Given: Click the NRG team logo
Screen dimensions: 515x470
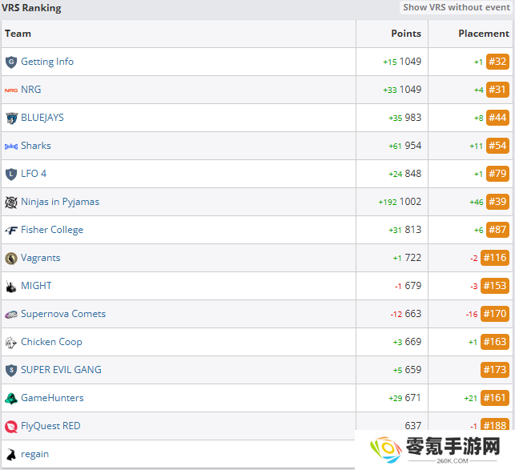Looking at the screenshot, I should (x=11, y=90).
